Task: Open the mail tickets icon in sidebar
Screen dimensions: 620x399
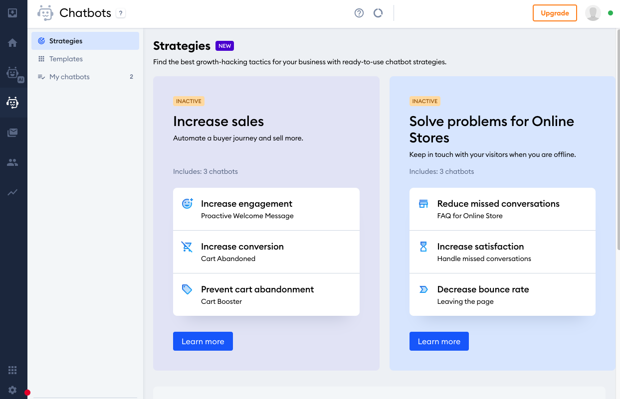Action: click(x=12, y=133)
